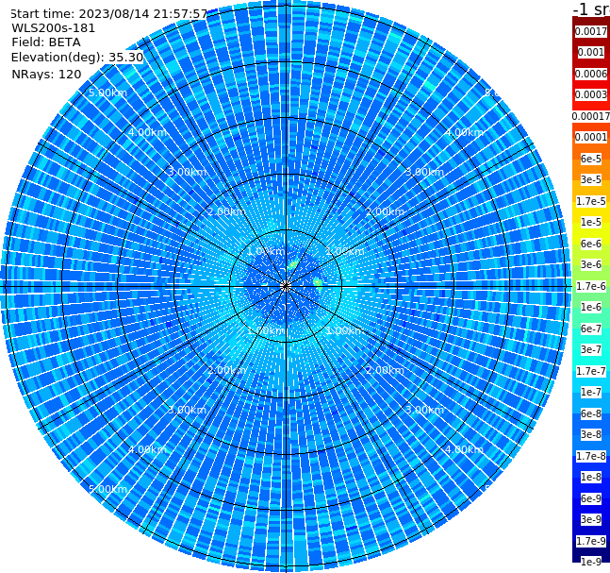Image resolution: width=610 pixels, height=573 pixels.
Task: Click the 3e-9 colorbar tick label
Action: [591, 519]
